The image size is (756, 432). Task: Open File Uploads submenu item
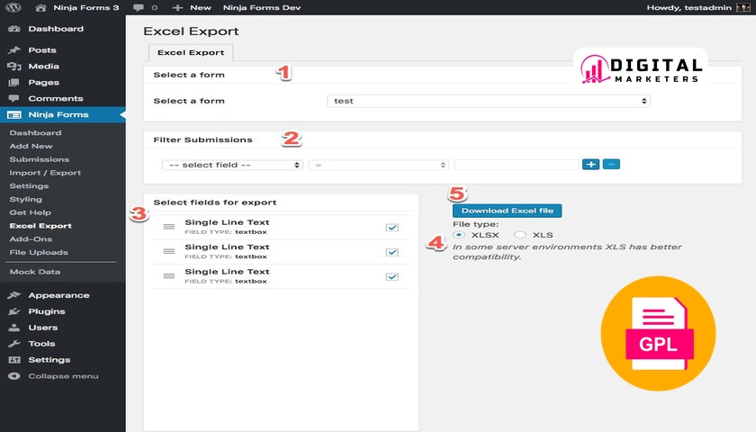click(x=39, y=252)
